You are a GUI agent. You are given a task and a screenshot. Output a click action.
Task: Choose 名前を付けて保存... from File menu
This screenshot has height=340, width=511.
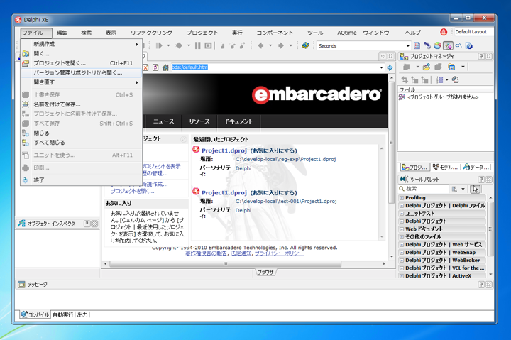[x=82, y=104]
